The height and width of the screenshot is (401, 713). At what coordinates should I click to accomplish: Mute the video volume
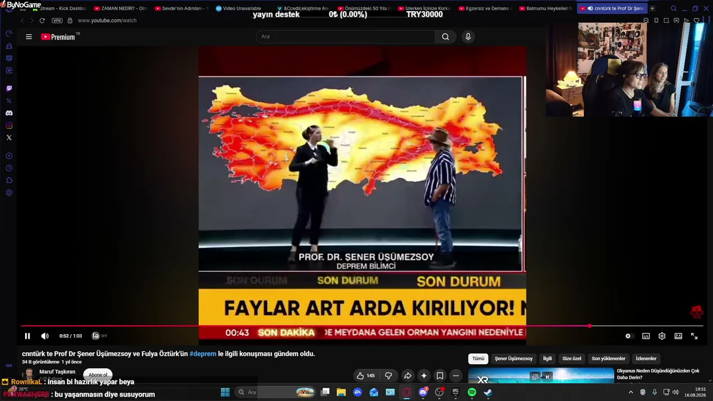click(x=45, y=336)
